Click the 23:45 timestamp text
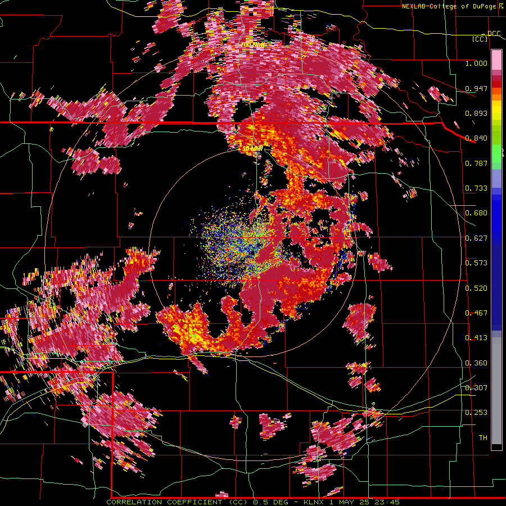 click(x=388, y=502)
